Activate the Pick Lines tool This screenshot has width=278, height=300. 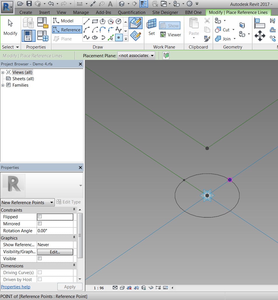click(x=111, y=37)
